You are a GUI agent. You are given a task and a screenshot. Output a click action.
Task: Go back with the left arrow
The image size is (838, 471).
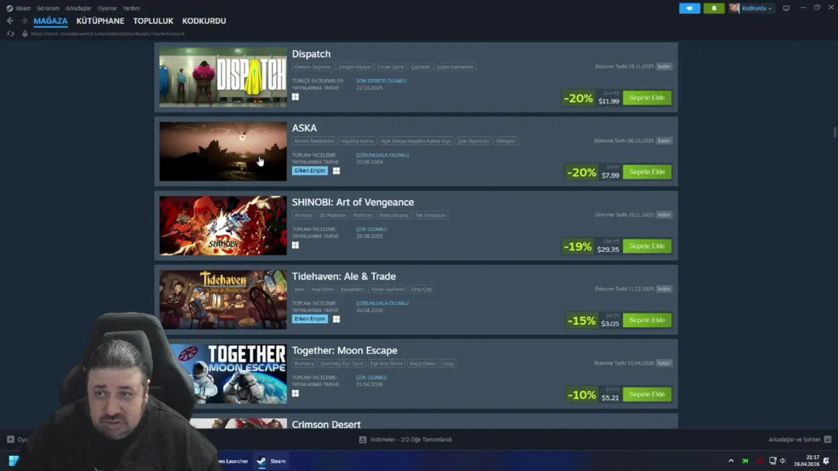pyautogui.click(x=10, y=21)
